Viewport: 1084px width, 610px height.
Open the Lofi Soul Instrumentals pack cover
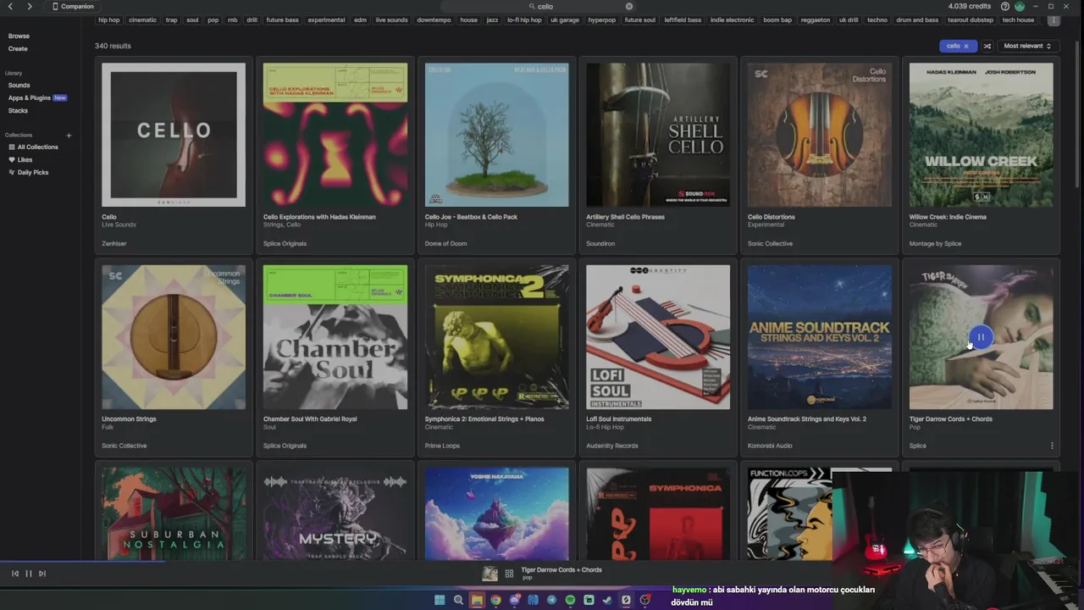[x=658, y=337]
